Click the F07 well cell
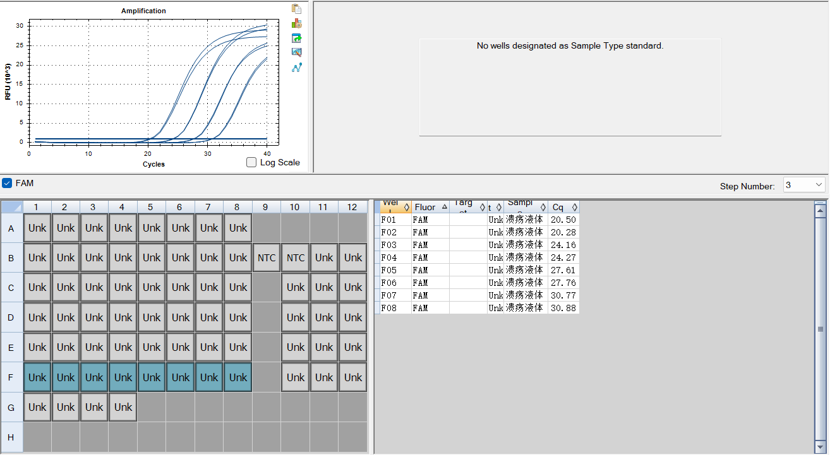 click(395, 295)
